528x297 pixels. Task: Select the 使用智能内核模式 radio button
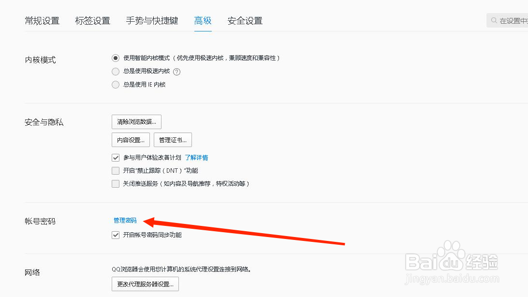point(115,57)
